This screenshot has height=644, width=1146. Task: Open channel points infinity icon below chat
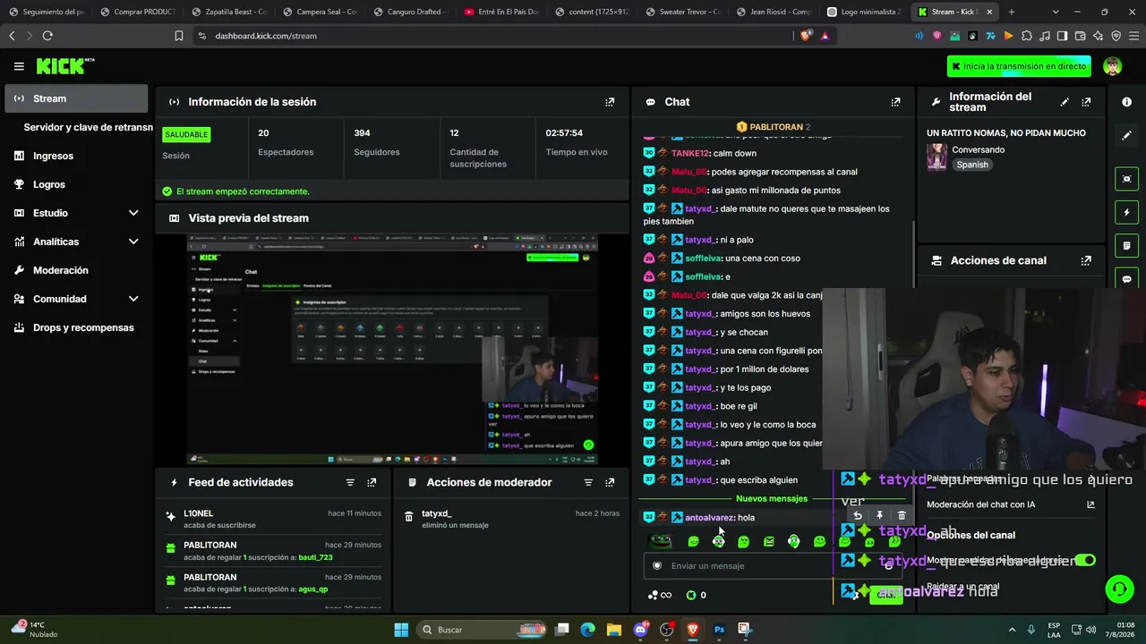[660, 595]
